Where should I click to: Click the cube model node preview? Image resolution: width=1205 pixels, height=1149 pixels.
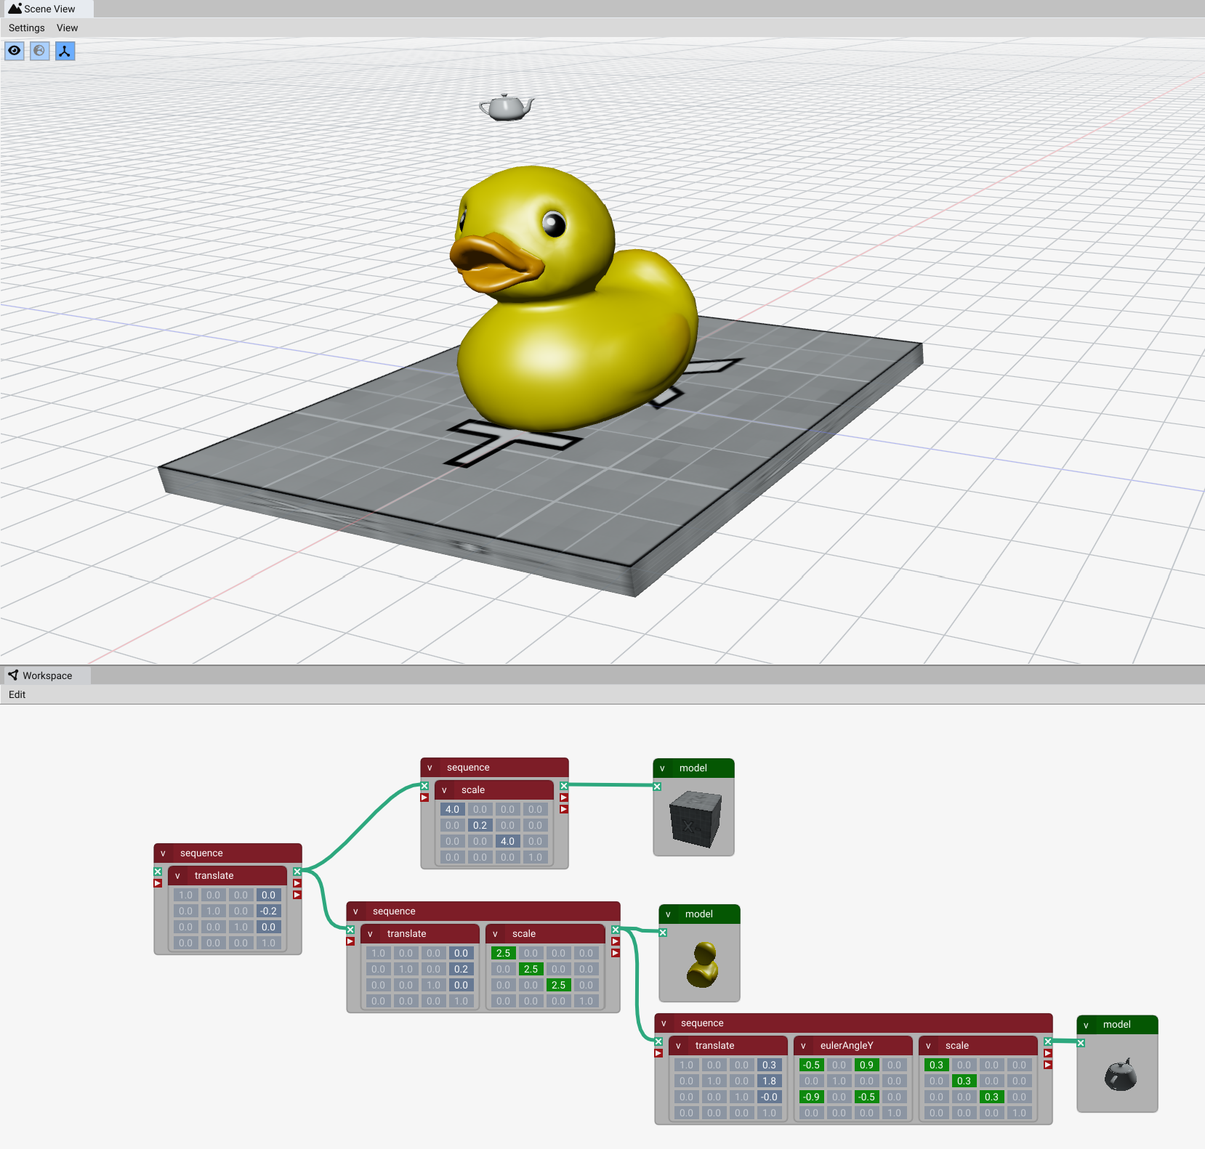pos(694,817)
